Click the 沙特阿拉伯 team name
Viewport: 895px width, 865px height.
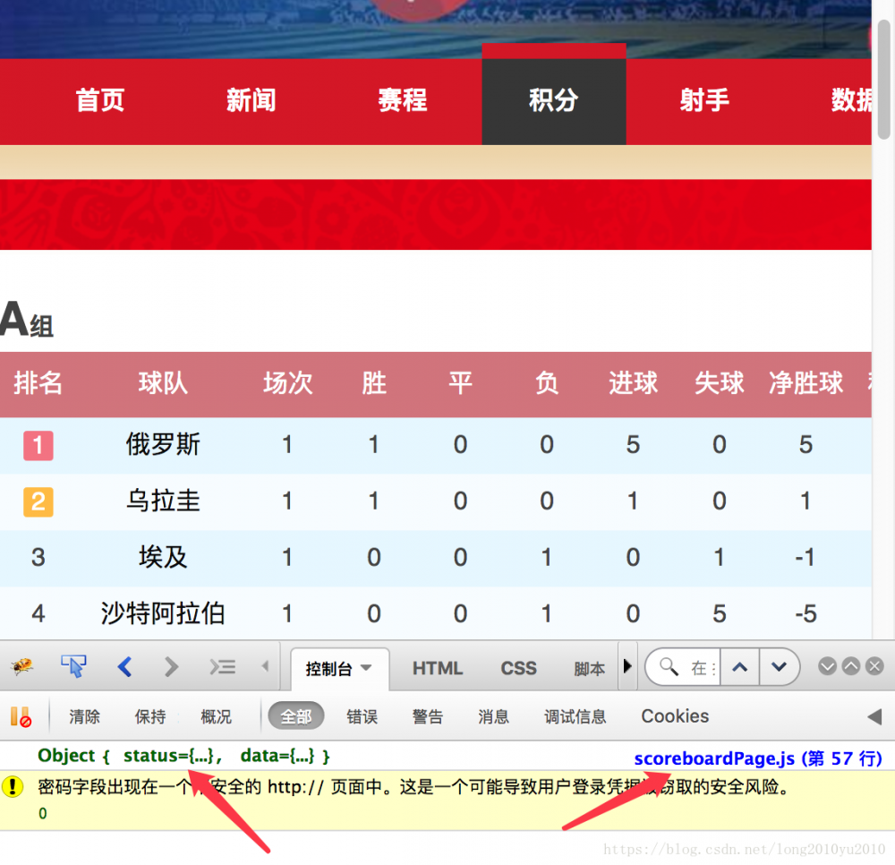point(163,613)
